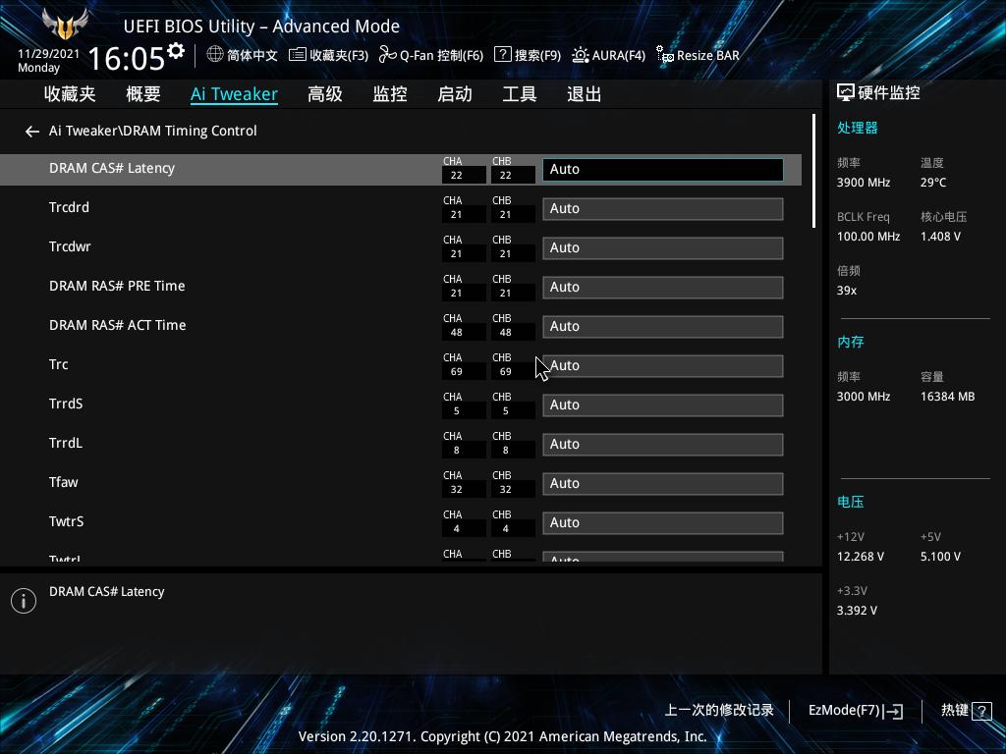This screenshot has height=754, width=1006.
Task: Click the Resize BAR label
Action: pyautogui.click(x=707, y=55)
